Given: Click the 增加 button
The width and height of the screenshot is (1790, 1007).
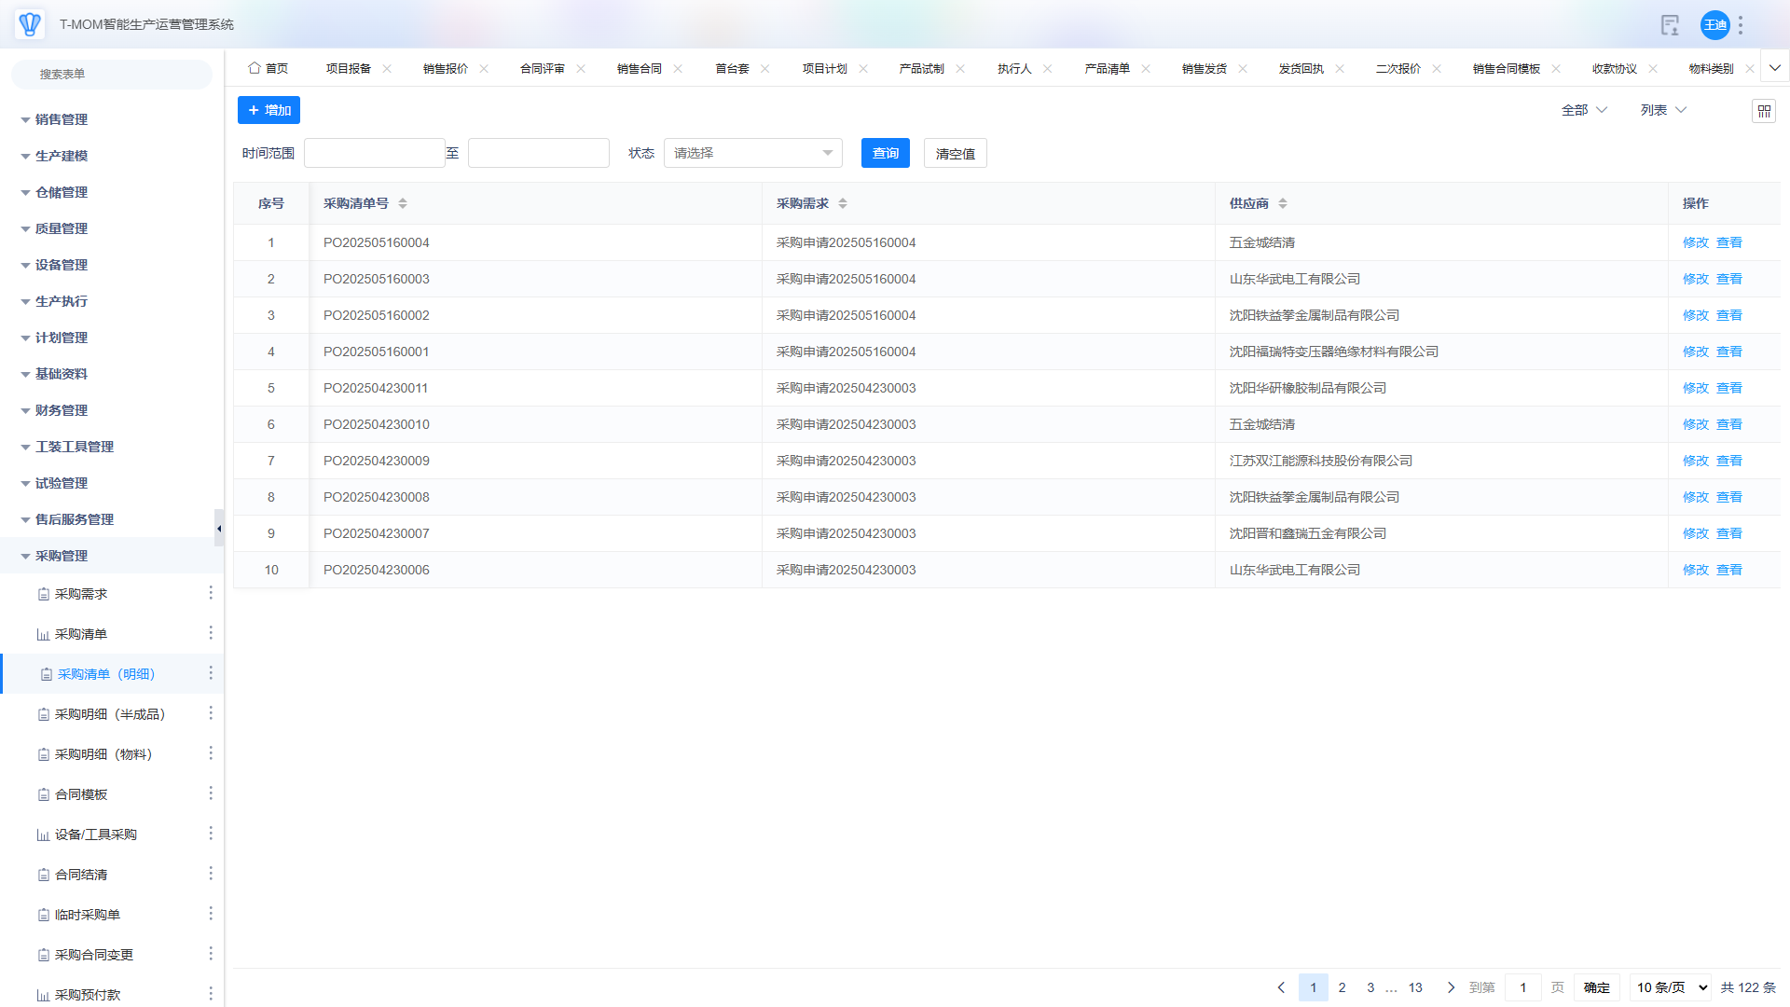Looking at the screenshot, I should pyautogui.click(x=268, y=110).
